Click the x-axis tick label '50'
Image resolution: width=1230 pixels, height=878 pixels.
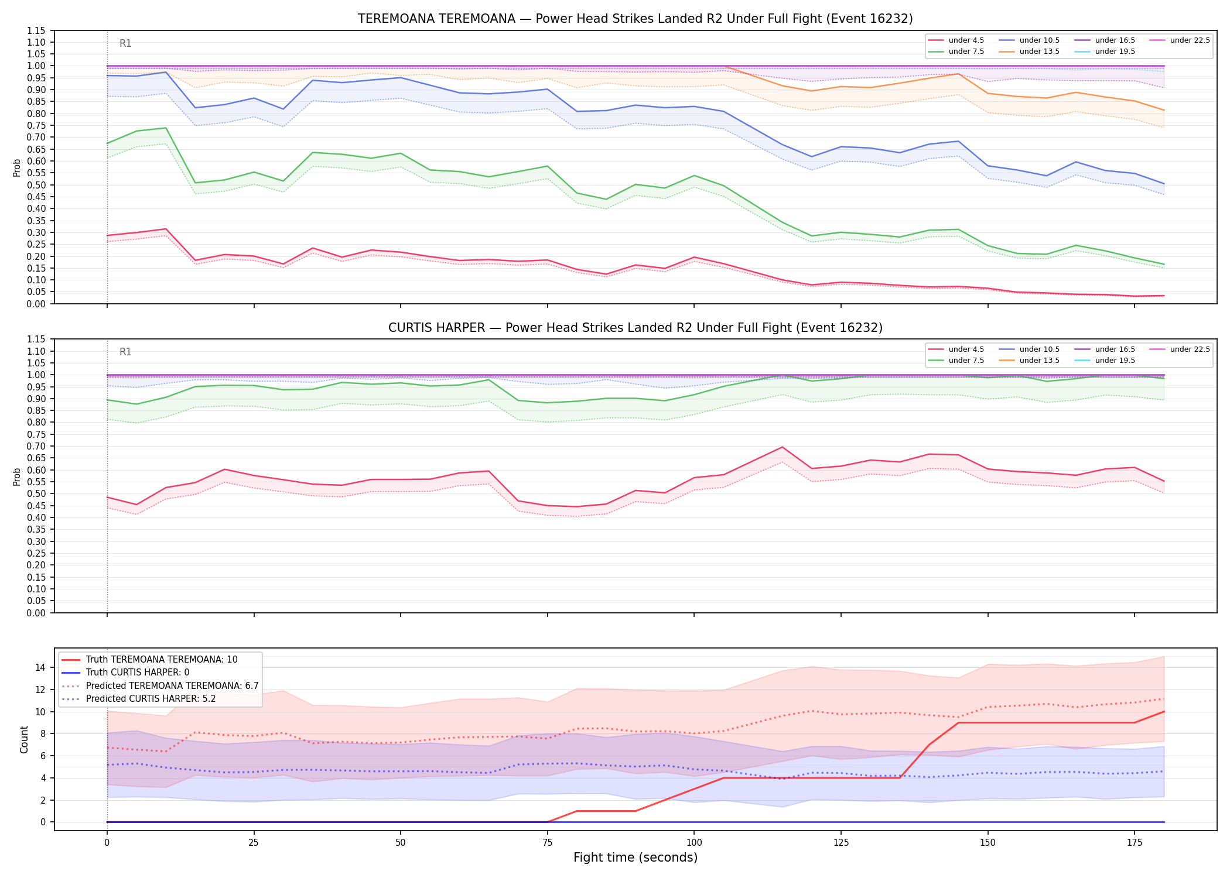point(400,843)
